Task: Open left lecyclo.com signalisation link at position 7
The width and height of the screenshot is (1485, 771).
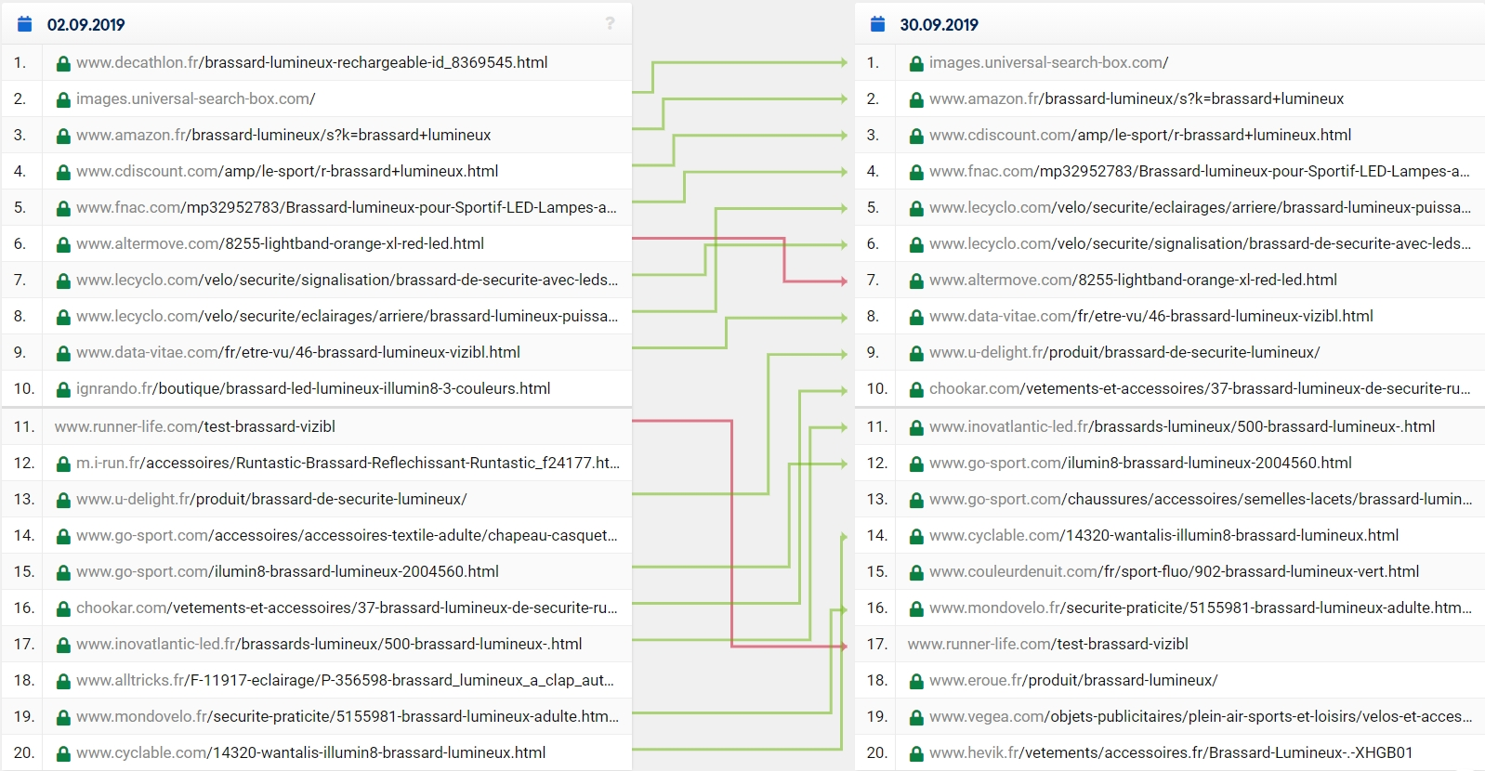Action: pyautogui.click(x=348, y=280)
